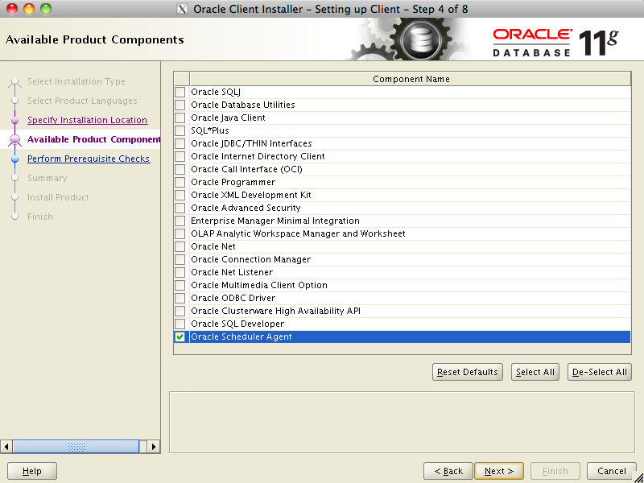644x483 pixels.
Task: Click the Available Product Components step bullet
Action: pyautogui.click(x=15, y=140)
